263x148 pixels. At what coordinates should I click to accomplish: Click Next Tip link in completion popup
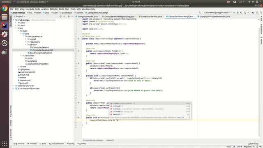tap(180, 117)
